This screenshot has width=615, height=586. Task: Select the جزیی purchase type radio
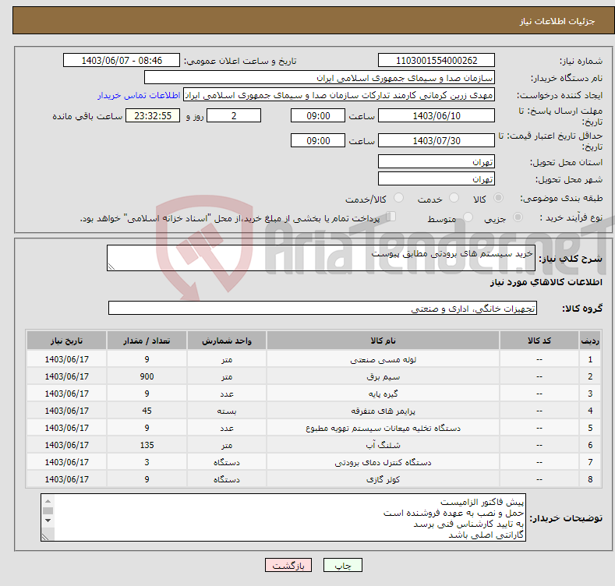point(518,217)
